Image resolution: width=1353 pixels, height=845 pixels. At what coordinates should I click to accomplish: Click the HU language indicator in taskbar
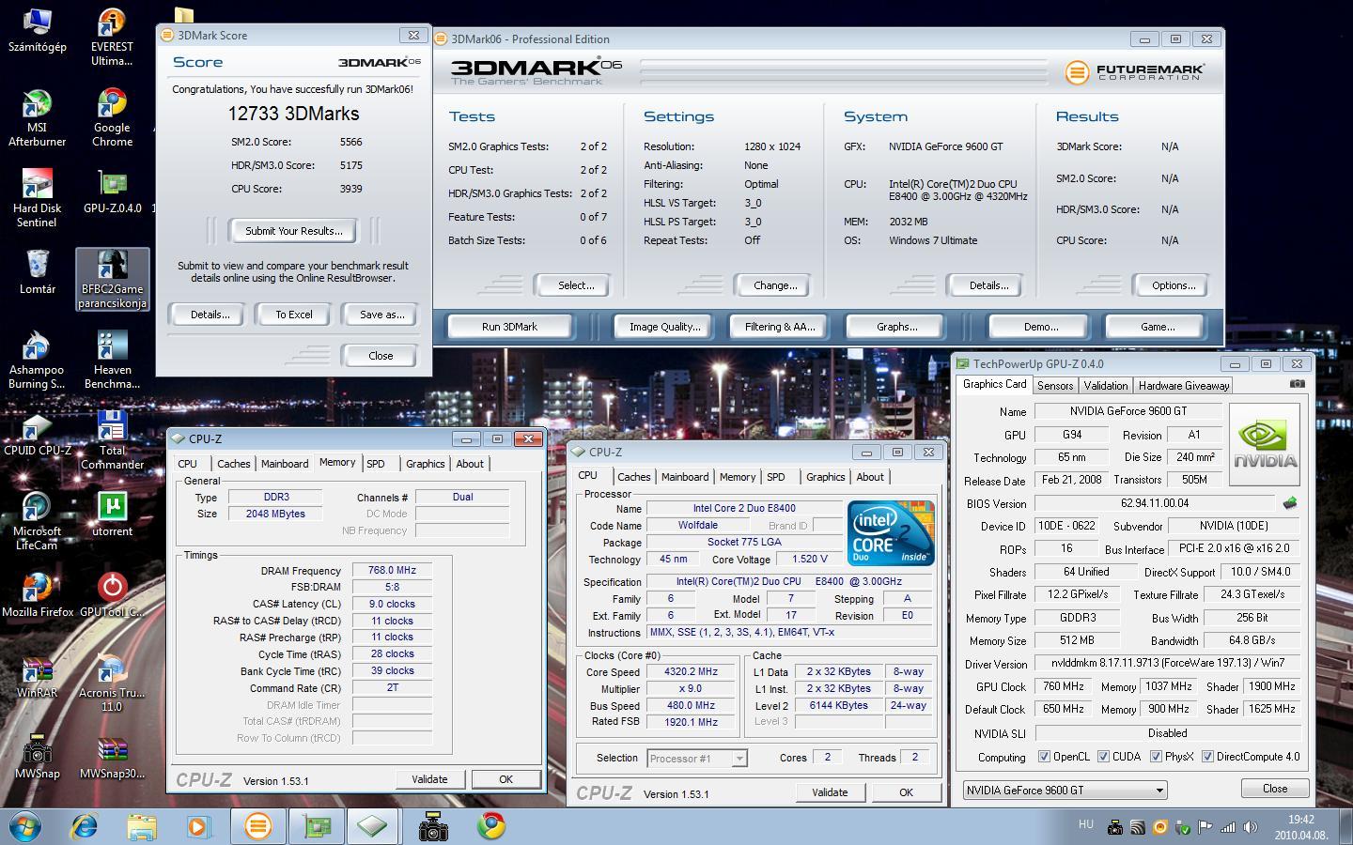1085,824
